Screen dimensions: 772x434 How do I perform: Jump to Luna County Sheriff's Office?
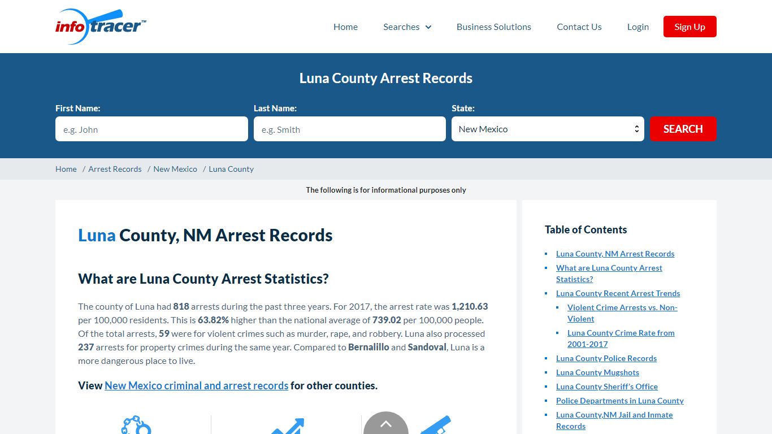pyautogui.click(x=607, y=387)
